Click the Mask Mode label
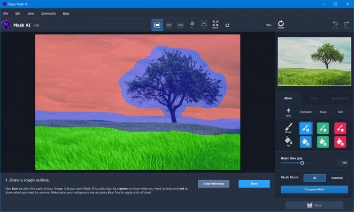 (x=290, y=177)
